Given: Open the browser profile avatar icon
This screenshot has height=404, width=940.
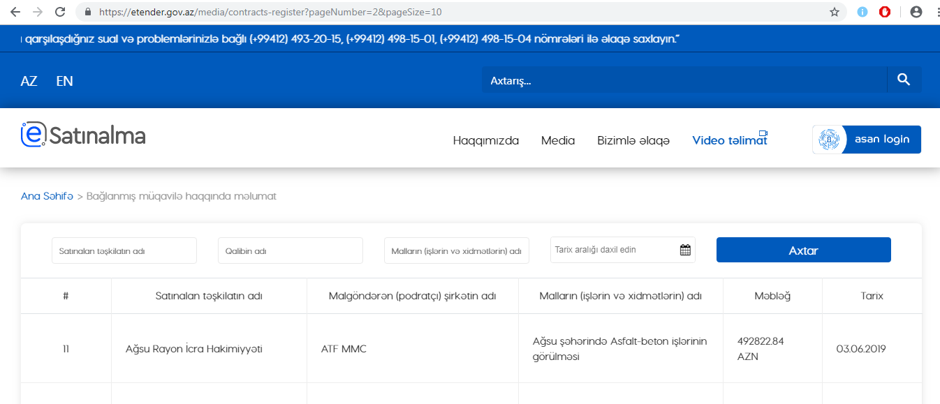Looking at the screenshot, I should click(916, 12).
